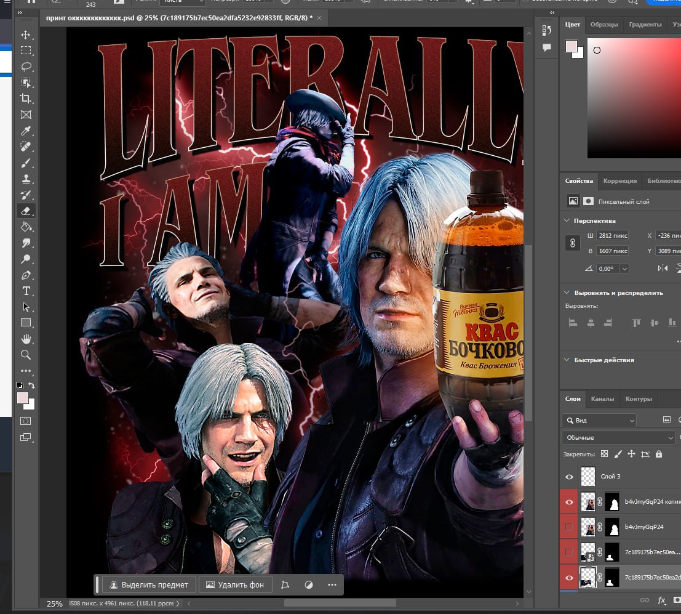
Task: Switch to the Образцы tab
Action: (x=604, y=25)
